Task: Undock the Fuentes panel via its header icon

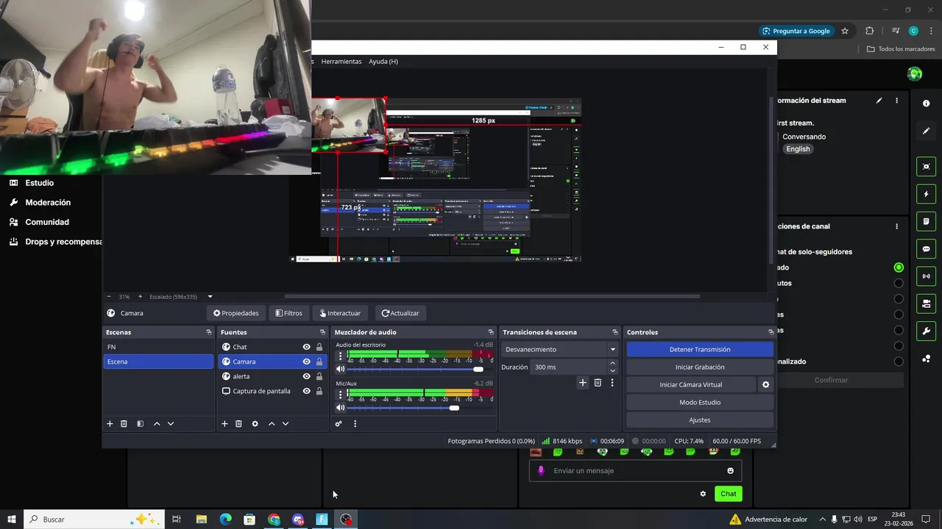Action: (x=322, y=333)
